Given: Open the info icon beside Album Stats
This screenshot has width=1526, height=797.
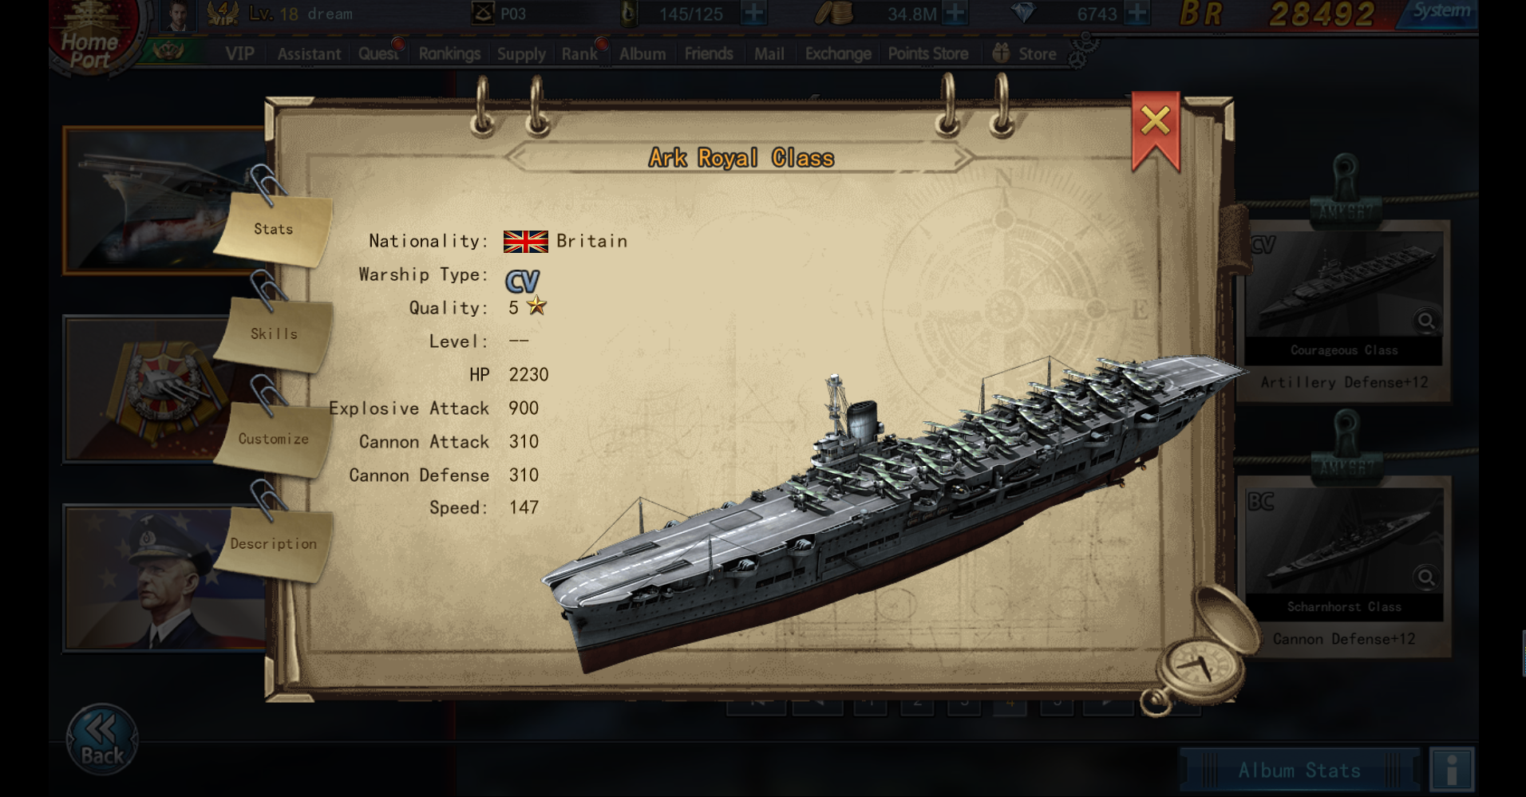Looking at the screenshot, I should (x=1452, y=770).
